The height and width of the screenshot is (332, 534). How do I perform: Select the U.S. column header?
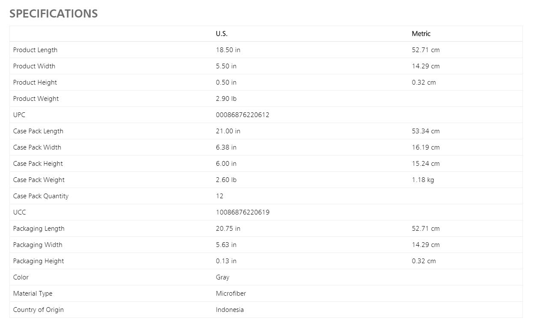[x=222, y=34]
